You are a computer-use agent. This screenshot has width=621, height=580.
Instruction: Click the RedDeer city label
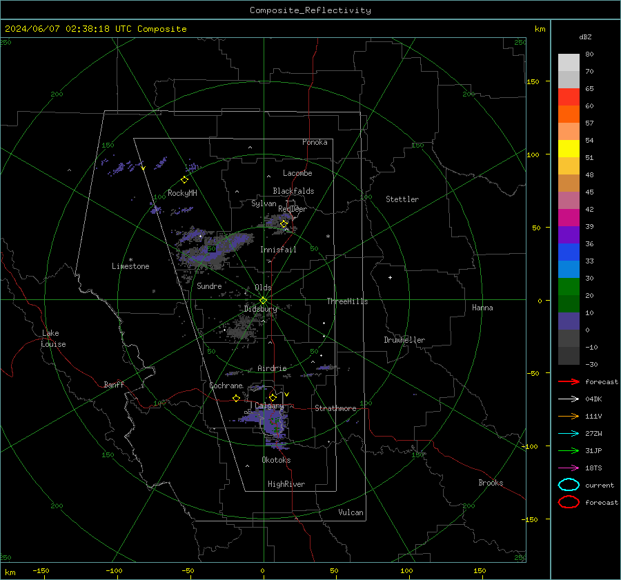click(293, 209)
